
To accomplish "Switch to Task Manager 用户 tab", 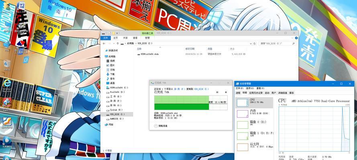I will pyautogui.click(x=273, y=93).
